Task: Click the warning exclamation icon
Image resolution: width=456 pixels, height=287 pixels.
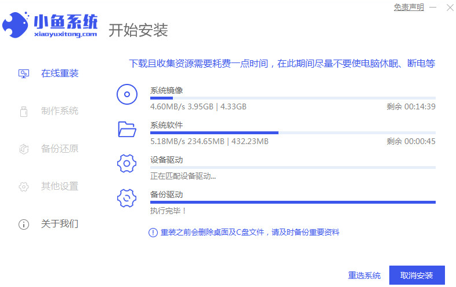Action: [153, 233]
